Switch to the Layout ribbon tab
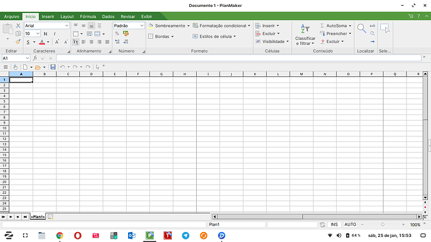Image resolution: width=431 pixels, height=242 pixels. pos(67,16)
